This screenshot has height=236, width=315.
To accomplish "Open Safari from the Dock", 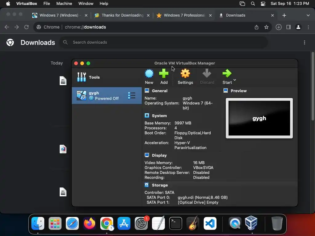I will [72, 223].
